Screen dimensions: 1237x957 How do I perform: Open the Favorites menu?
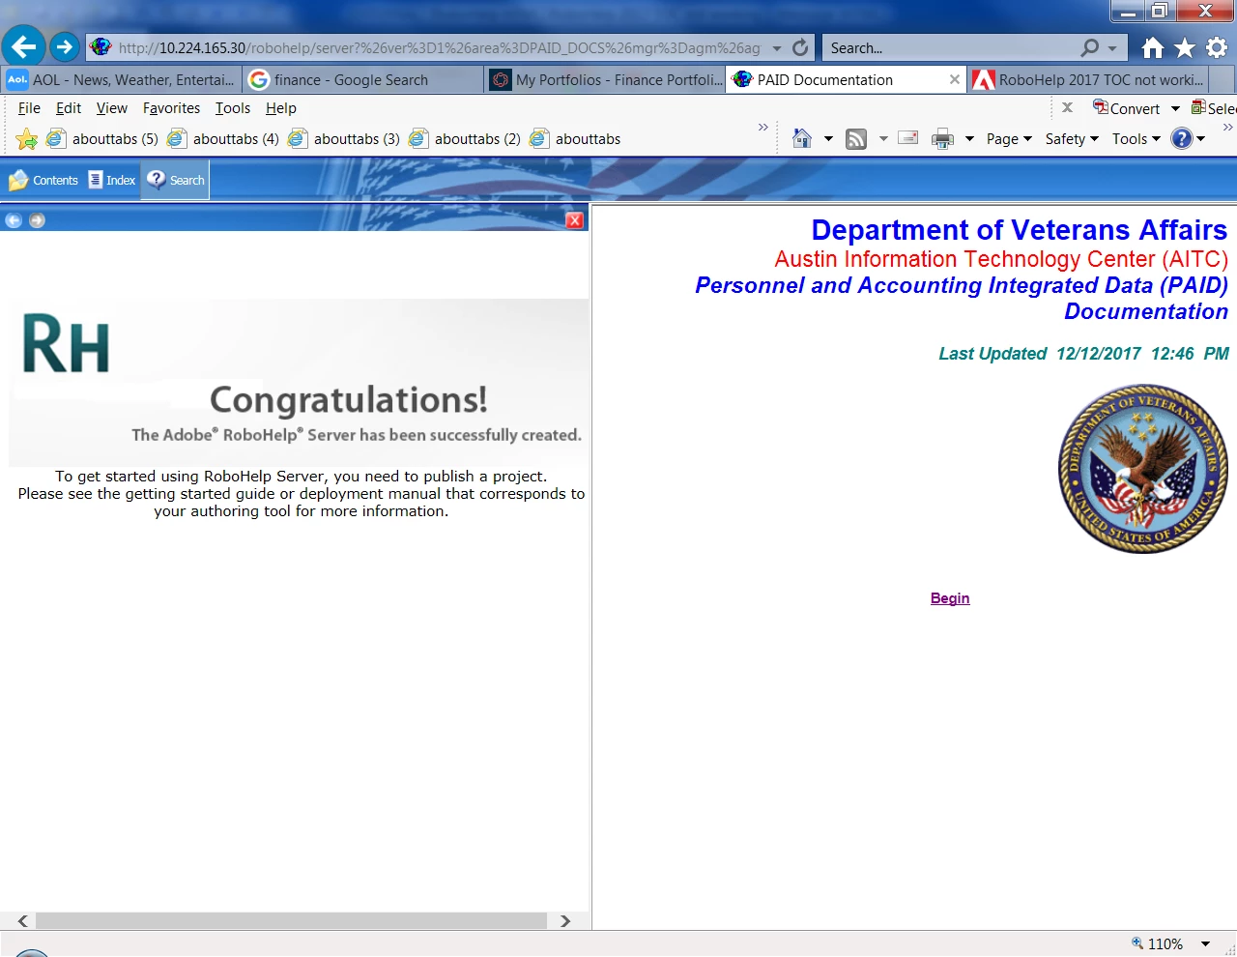point(171,108)
